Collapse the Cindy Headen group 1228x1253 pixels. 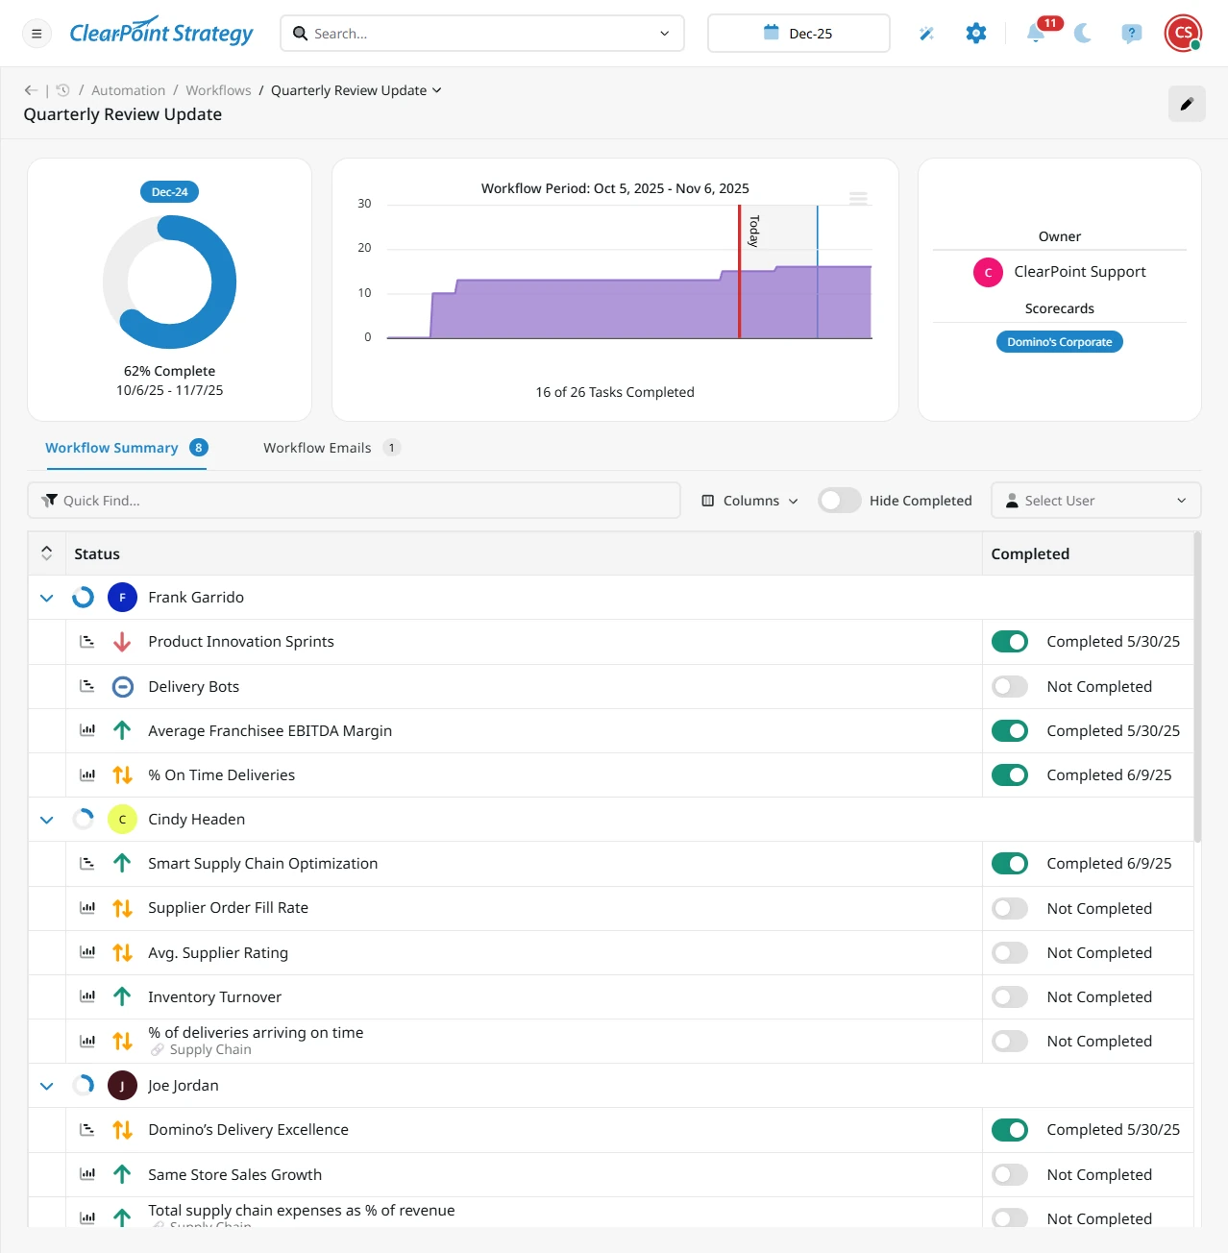(46, 820)
